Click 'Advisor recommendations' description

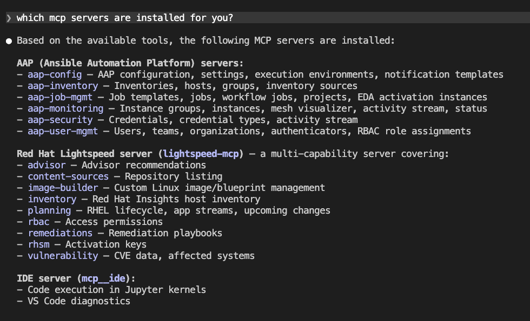pos(144,165)
